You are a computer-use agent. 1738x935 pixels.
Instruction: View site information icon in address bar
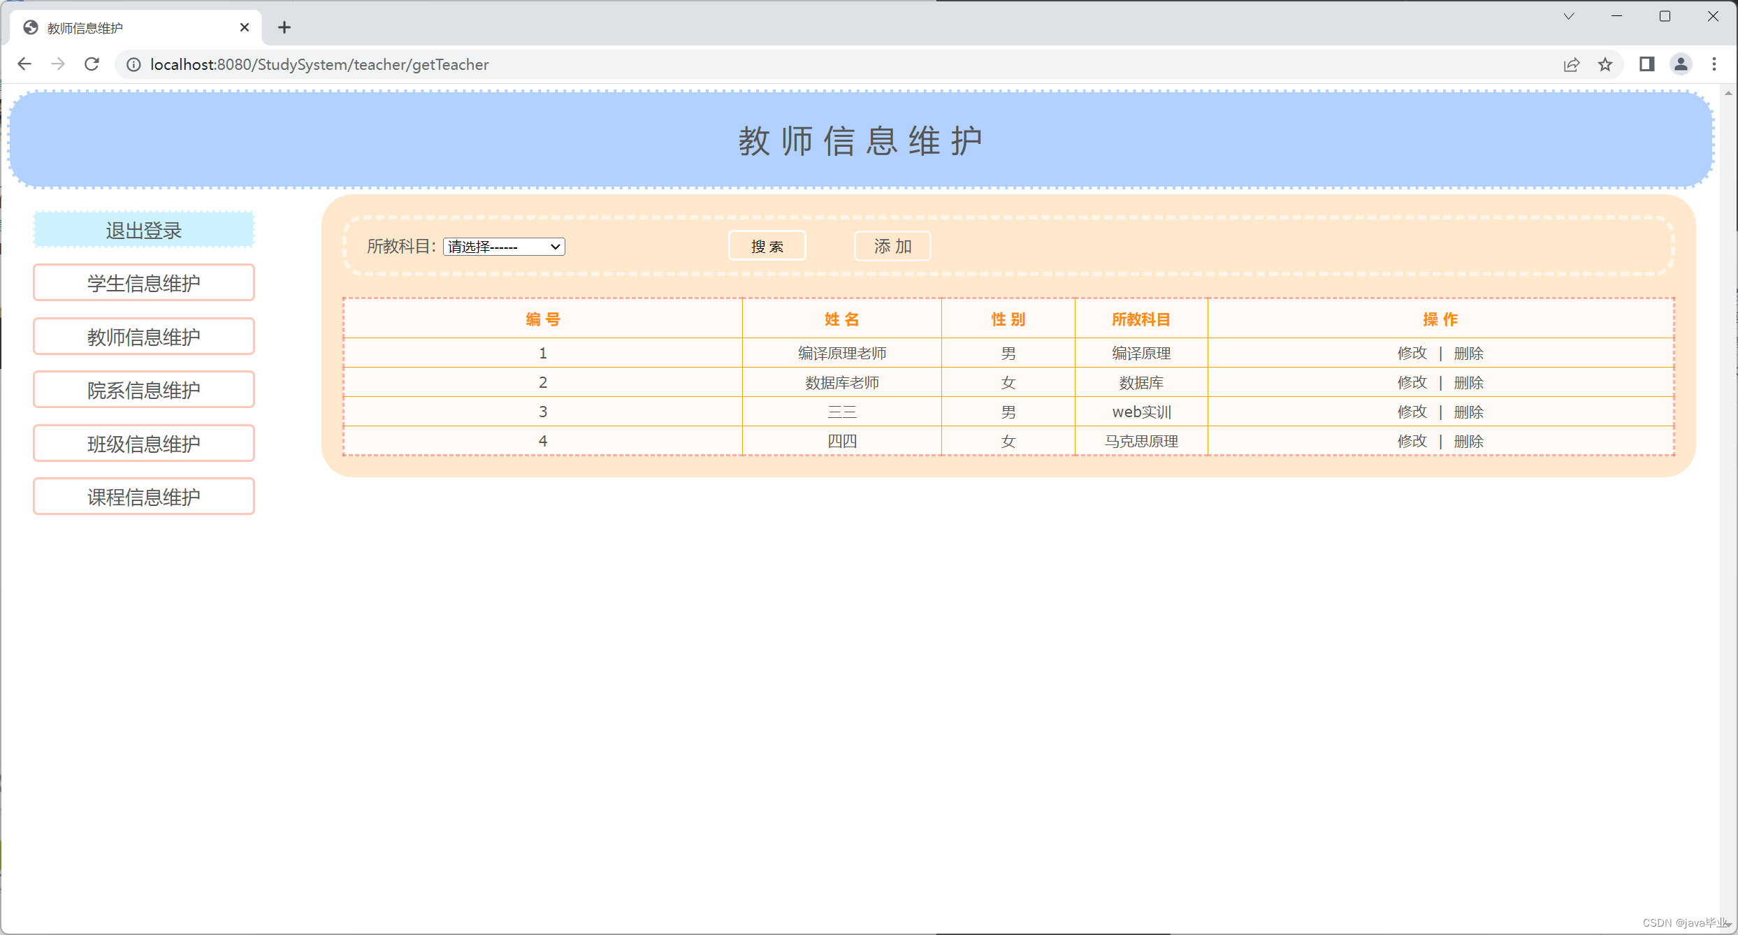click(x=133, y=64)
